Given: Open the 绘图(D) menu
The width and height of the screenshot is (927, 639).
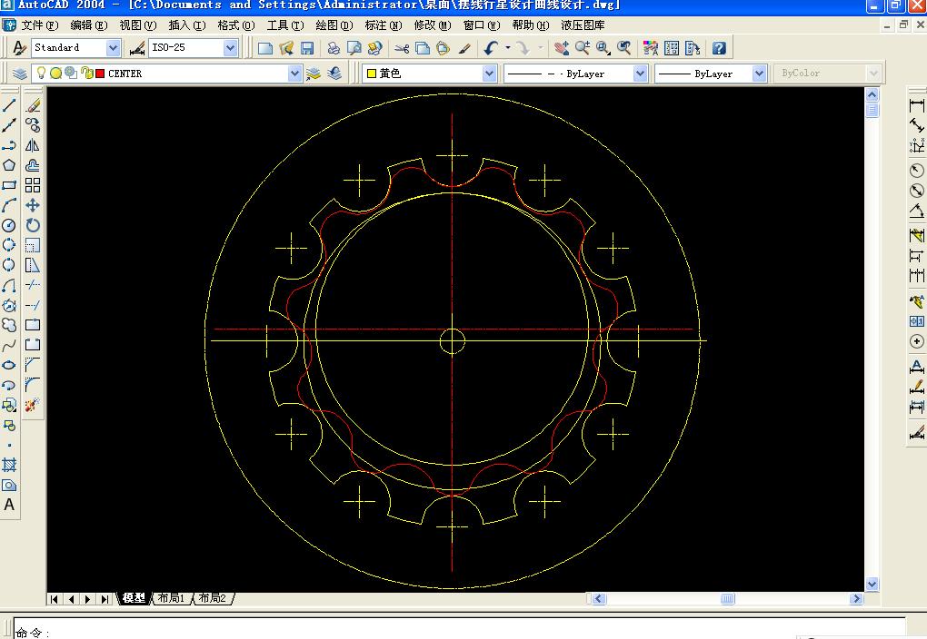Looking at the screenshot, I should [x=334, y=25].
